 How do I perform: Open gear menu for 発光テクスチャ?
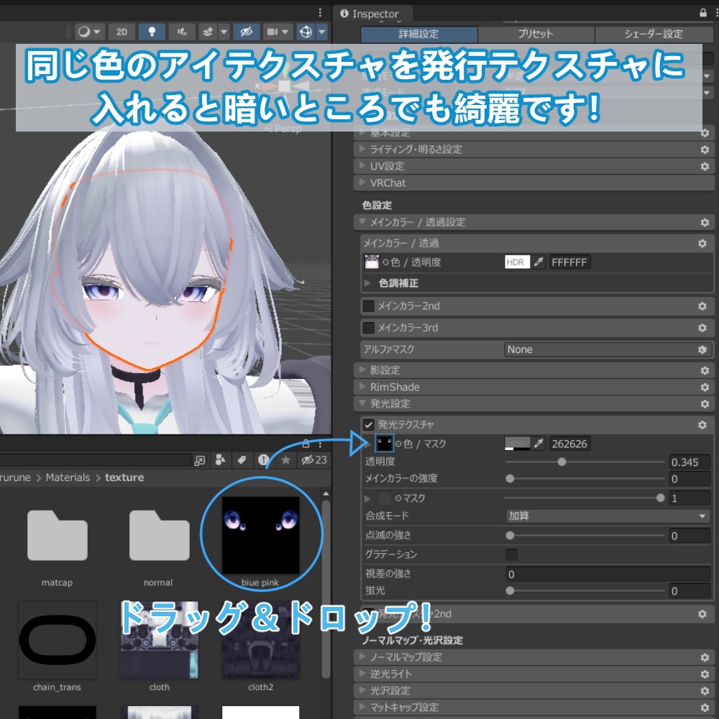[702, 425]
